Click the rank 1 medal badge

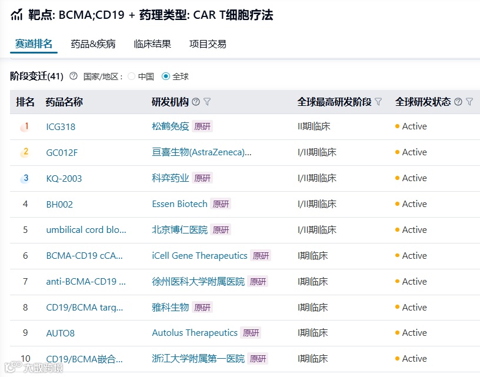coord(25,126)
